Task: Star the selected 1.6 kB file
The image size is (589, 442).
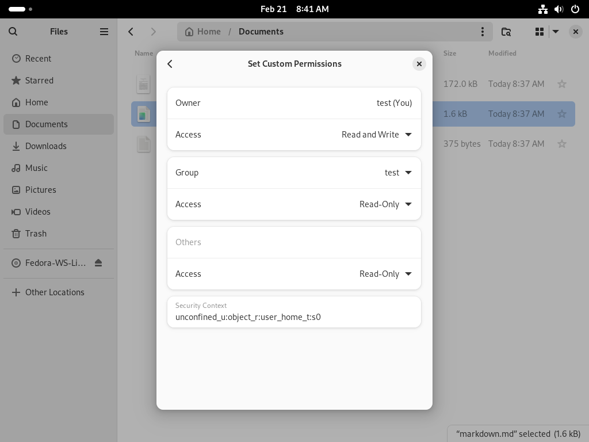Action: [x=561, y=114]
